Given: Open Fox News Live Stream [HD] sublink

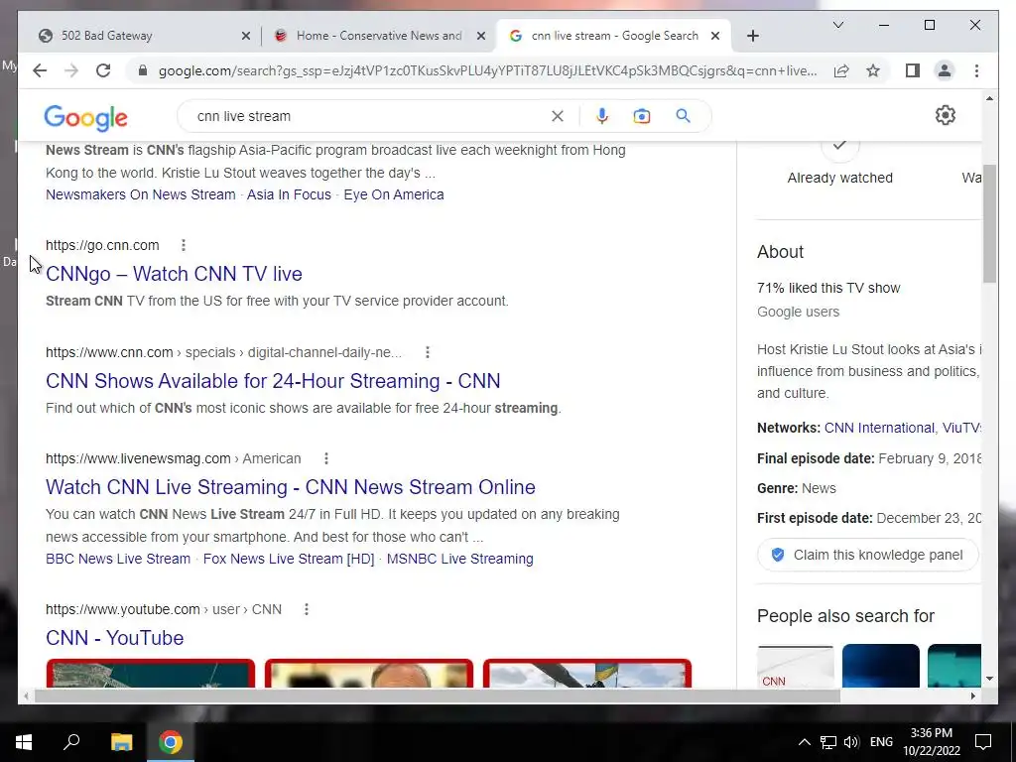Looking at the screenshot, I should tap(289, 559).
